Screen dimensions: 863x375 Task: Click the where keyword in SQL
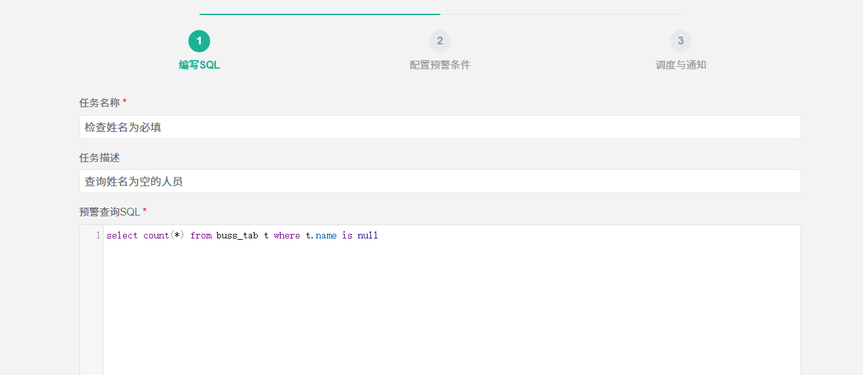287,235
